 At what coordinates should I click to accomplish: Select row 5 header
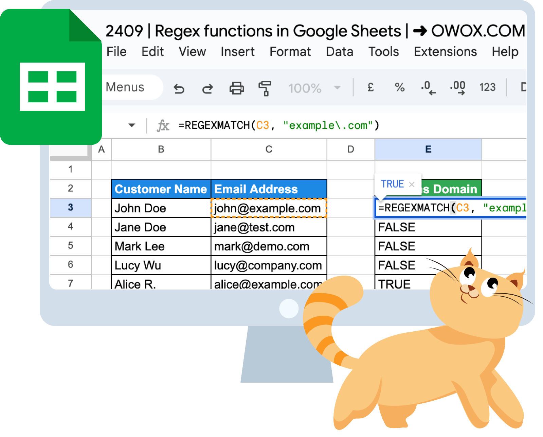(70, 245)
